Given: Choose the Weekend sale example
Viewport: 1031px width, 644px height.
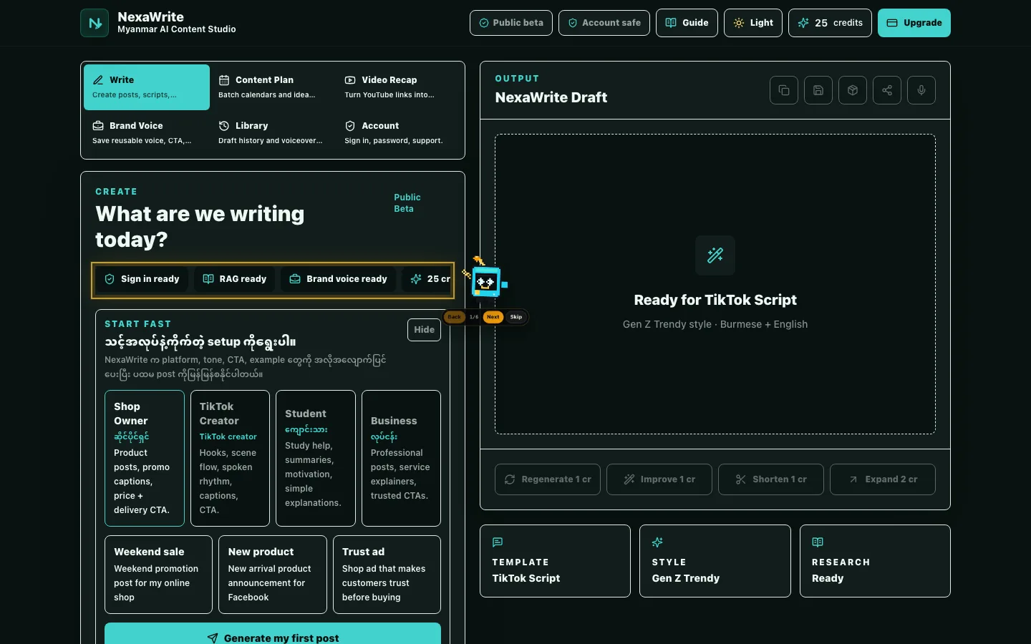Looking at the screenshot, I should click(158, 575).
